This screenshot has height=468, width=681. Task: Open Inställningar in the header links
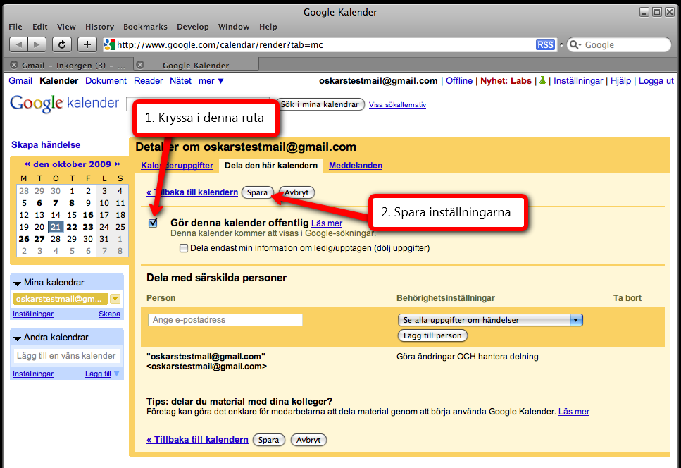578,81
